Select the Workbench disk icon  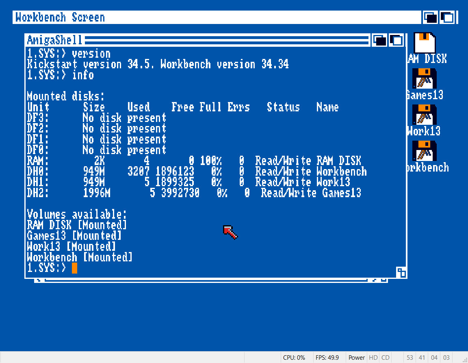click(425, 150)
